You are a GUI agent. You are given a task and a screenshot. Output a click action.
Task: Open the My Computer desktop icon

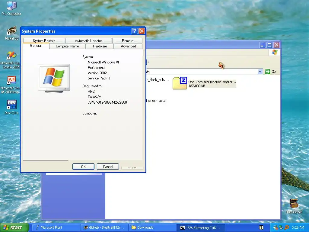point(11,8)
